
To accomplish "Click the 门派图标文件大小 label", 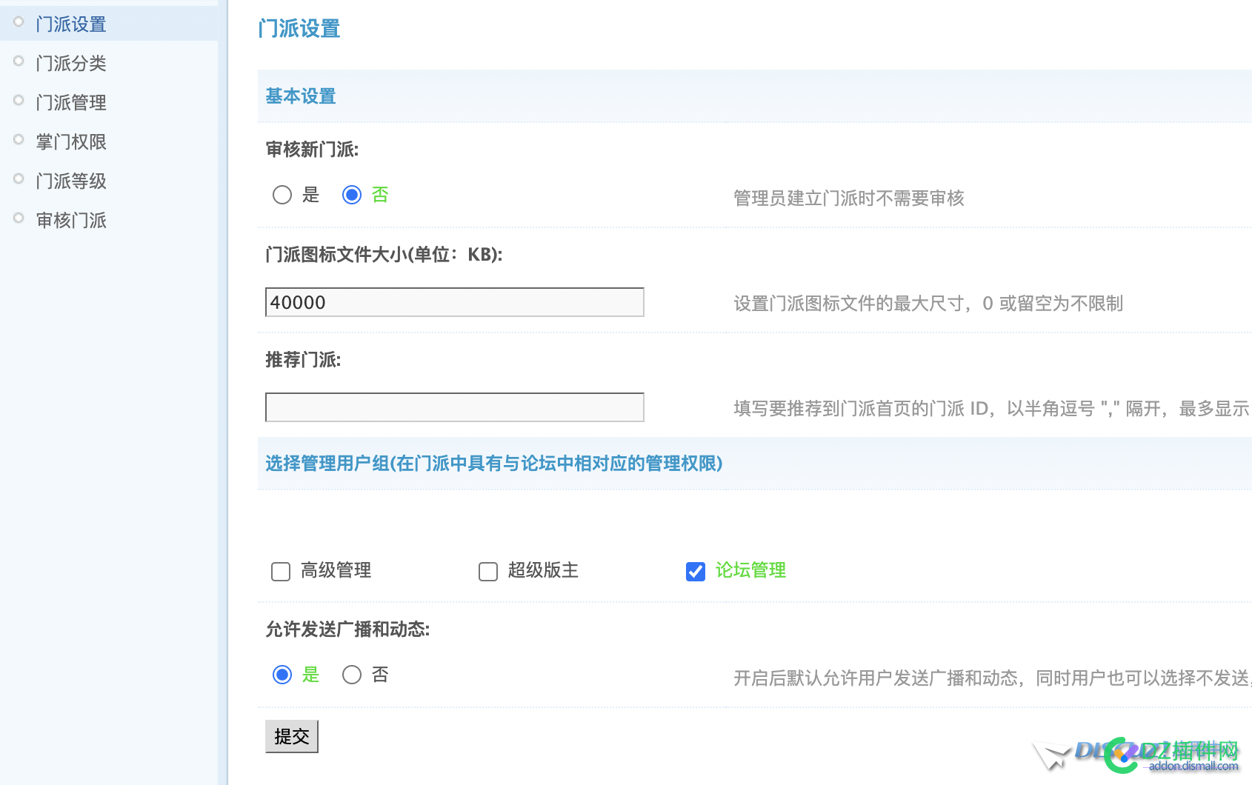I will (384, 255).
